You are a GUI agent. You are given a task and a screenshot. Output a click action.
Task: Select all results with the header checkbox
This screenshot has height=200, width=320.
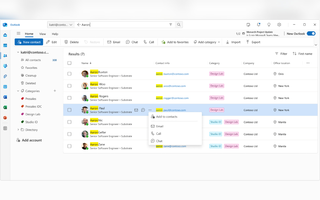tap(69, 63)
